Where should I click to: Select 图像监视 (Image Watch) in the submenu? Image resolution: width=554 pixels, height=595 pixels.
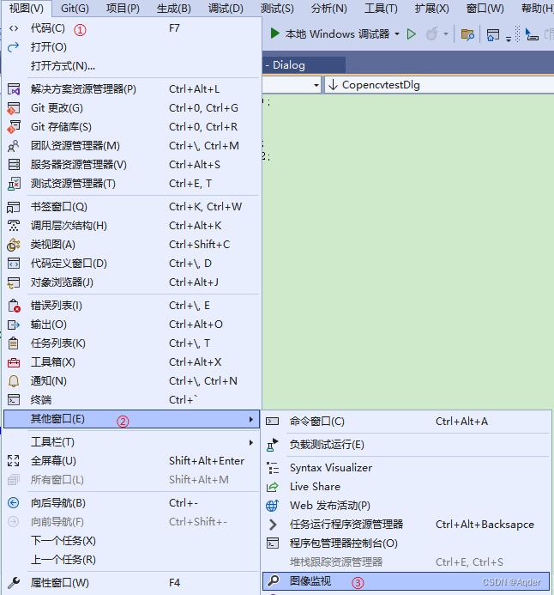click(x=310, y=581)
